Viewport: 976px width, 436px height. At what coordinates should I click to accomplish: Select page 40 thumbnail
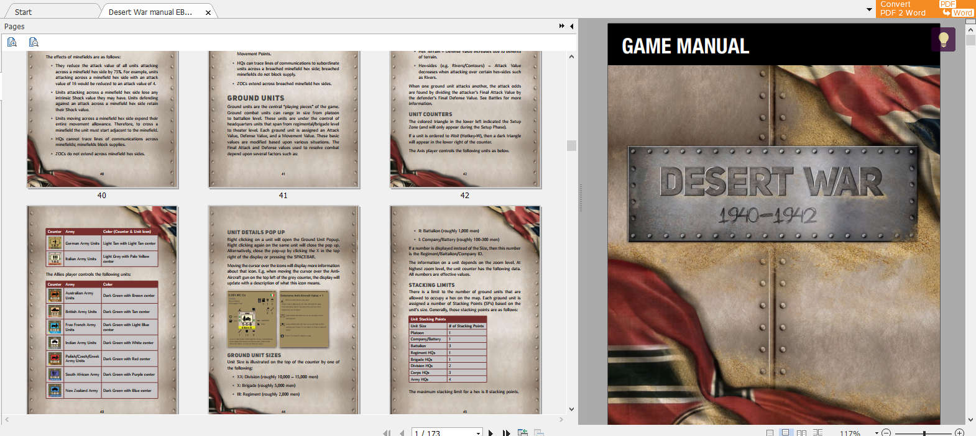click(103, 119)
